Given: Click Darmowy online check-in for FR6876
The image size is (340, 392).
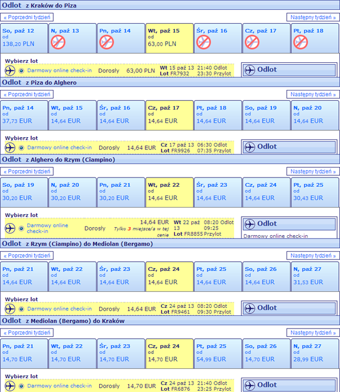Looking at the screenshot, I should 59,386.
